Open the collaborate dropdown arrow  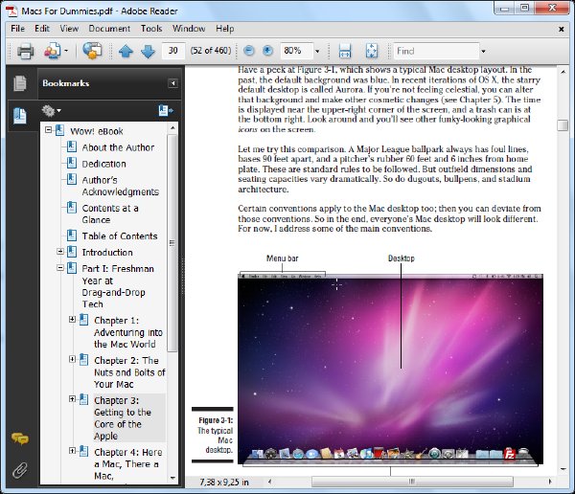(66, 51)
